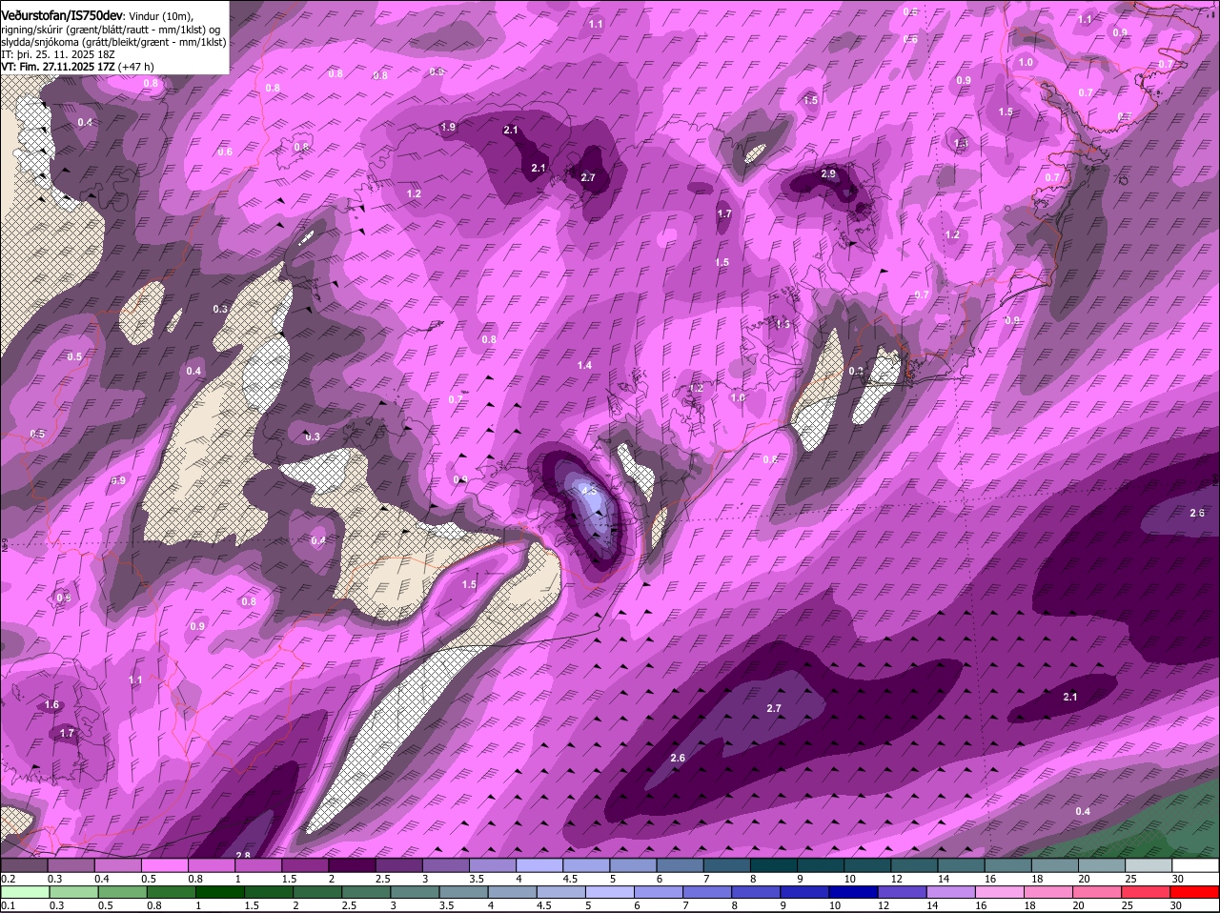Click the '0.1' label in the bottom legend row
Image resolution: width=1220 pixels, height=913 pixels.
8,905
